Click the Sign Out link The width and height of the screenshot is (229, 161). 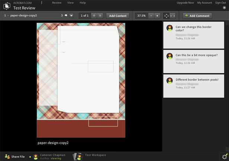point(220,3)
